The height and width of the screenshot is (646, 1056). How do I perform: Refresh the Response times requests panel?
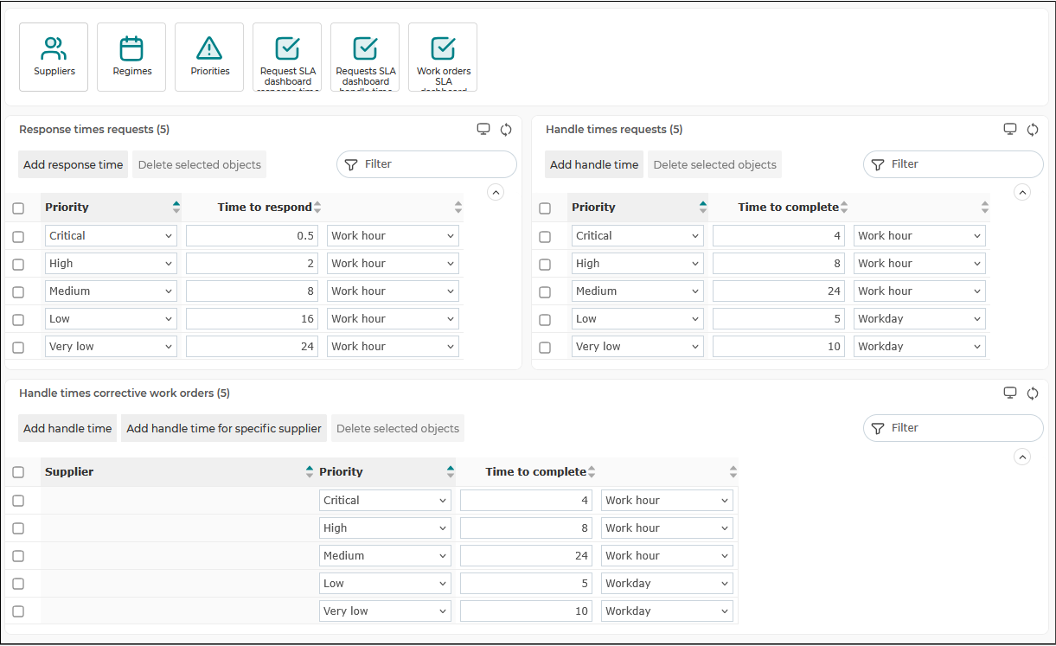point(506,130)
